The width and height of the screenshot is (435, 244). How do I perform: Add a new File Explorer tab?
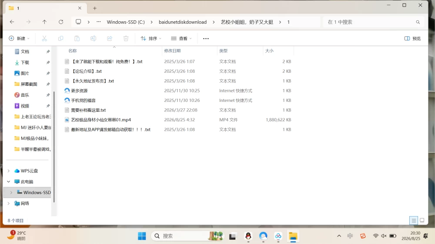[x=94, y=8]
